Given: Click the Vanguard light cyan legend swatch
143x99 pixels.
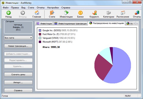Looking at the screenshot, I should (x=40, y=38).
